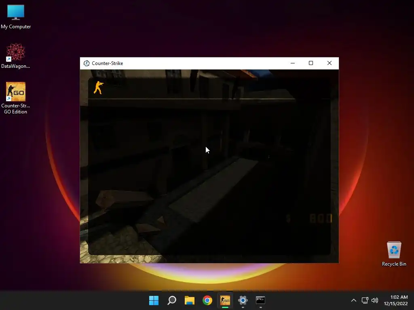Maximize the Counter-Strike window
This screenshot has width=414, height=310.
click(x=311, y=63)
